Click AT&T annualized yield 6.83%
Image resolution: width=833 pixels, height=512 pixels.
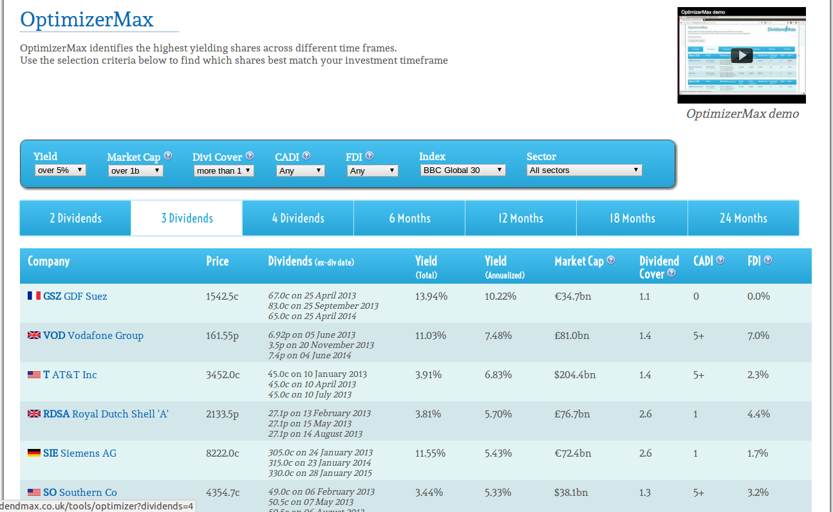[498, 374]
